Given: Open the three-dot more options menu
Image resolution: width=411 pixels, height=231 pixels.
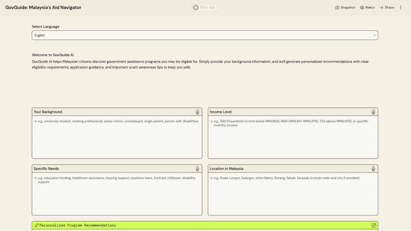Looking at the screenshot, I should tap(401, 7).
